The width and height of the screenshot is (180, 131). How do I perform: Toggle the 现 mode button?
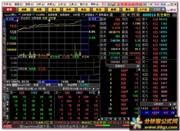[x=128, y=15]
